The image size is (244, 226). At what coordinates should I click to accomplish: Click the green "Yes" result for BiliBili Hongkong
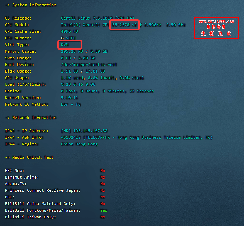tap(104, 210)
